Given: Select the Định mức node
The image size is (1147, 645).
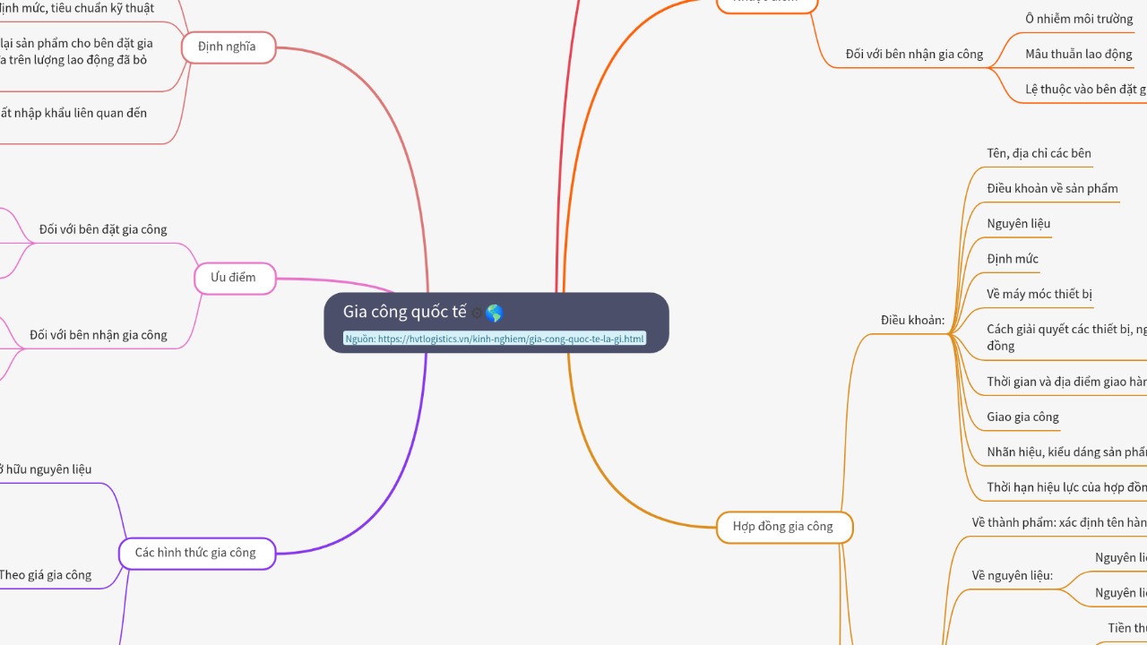Looking at the screenshot, I should click(1013, 259).
